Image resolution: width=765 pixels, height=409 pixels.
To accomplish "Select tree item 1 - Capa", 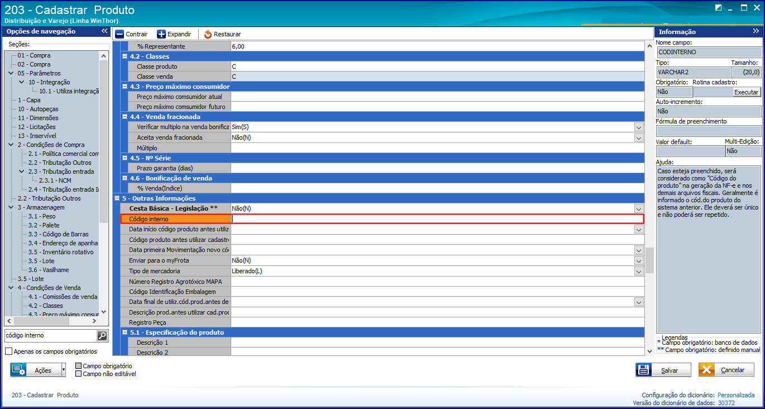I will point(29,100).
